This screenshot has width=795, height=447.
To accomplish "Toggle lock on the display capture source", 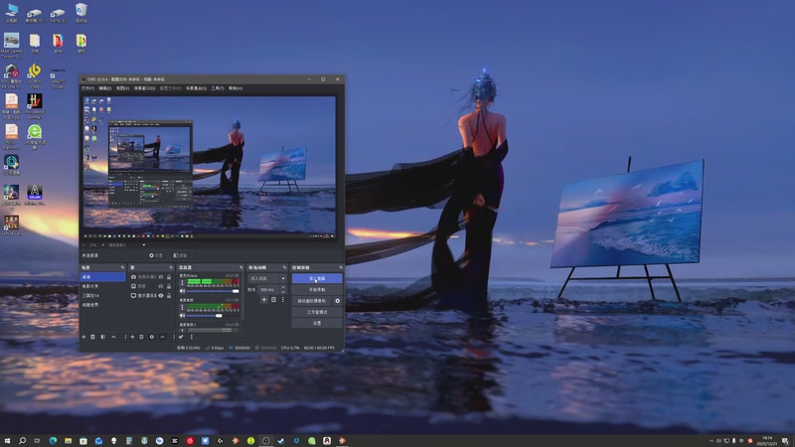I will [x=169, y=295].
